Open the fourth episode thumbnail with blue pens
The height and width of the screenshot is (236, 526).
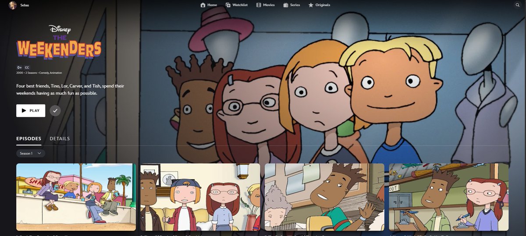(449, 197)
